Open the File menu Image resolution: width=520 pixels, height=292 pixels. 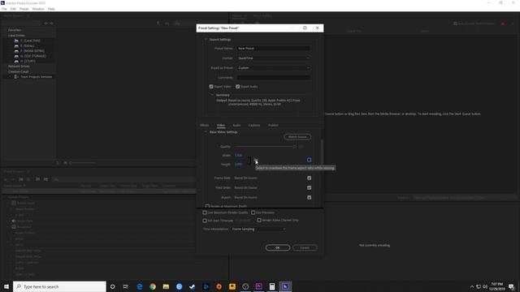[4, 9]
